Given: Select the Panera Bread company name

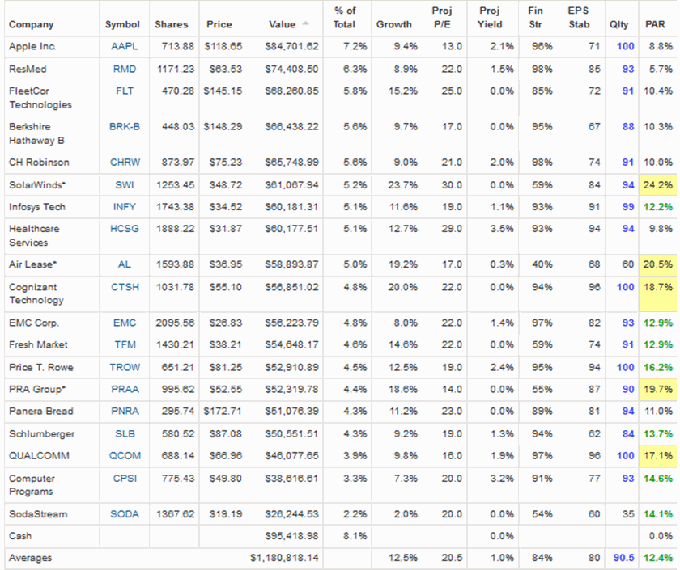Looking at the screenshot, I should (41, 411).
